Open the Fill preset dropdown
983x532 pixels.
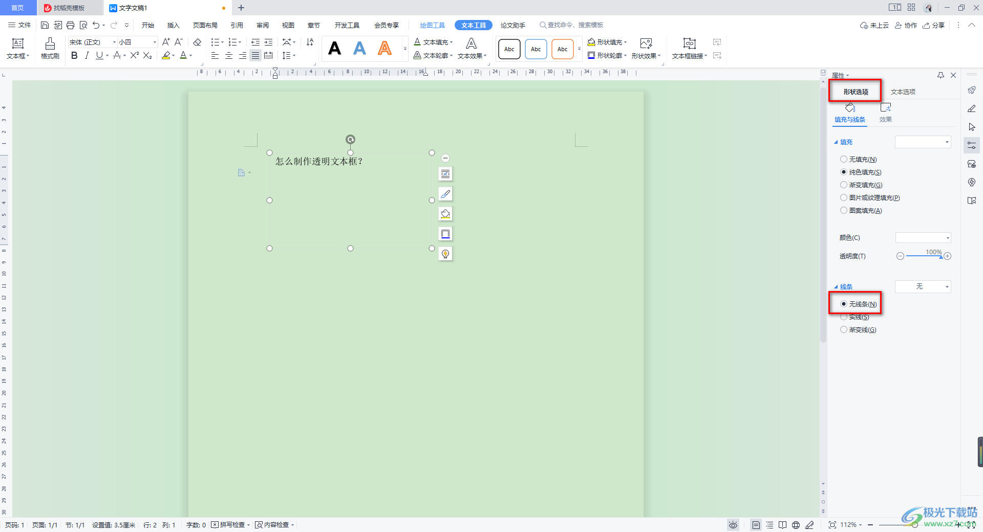pyautogui.click(x=923, y=142)
